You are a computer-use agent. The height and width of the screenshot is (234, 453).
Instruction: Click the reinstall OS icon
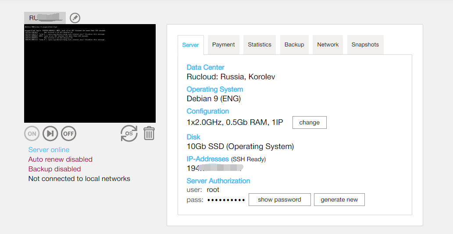pos(129,133)
